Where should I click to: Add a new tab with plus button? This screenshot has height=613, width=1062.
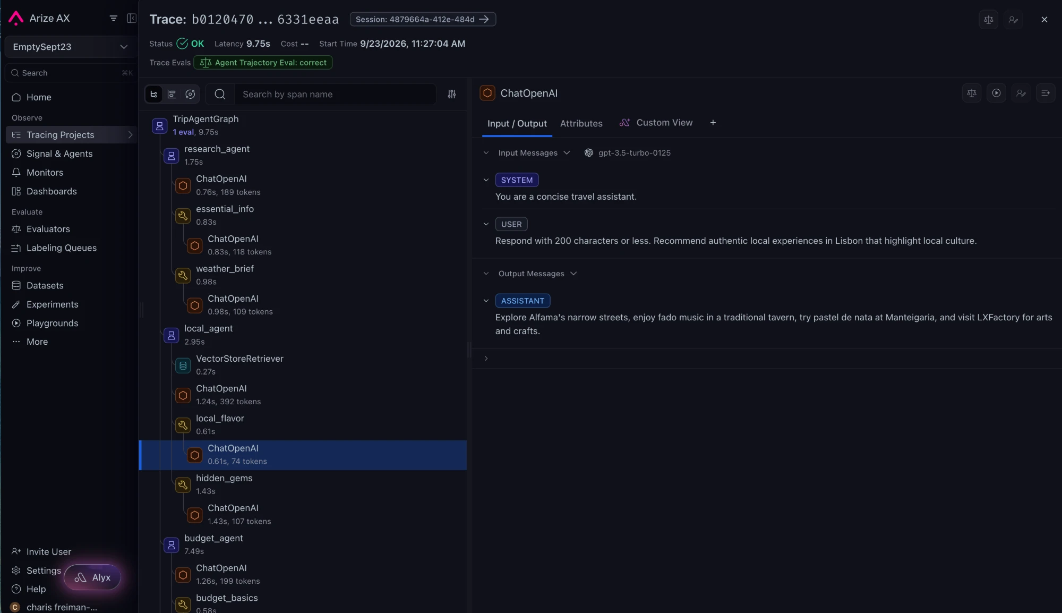point(713,123)
